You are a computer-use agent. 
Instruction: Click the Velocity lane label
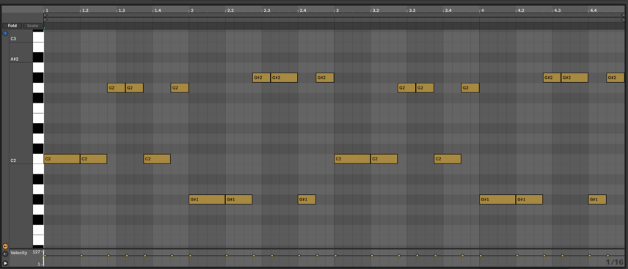pos(19,253)
